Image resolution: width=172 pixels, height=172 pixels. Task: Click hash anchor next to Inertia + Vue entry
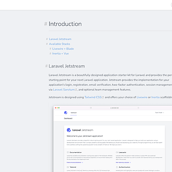click(50, 53)
